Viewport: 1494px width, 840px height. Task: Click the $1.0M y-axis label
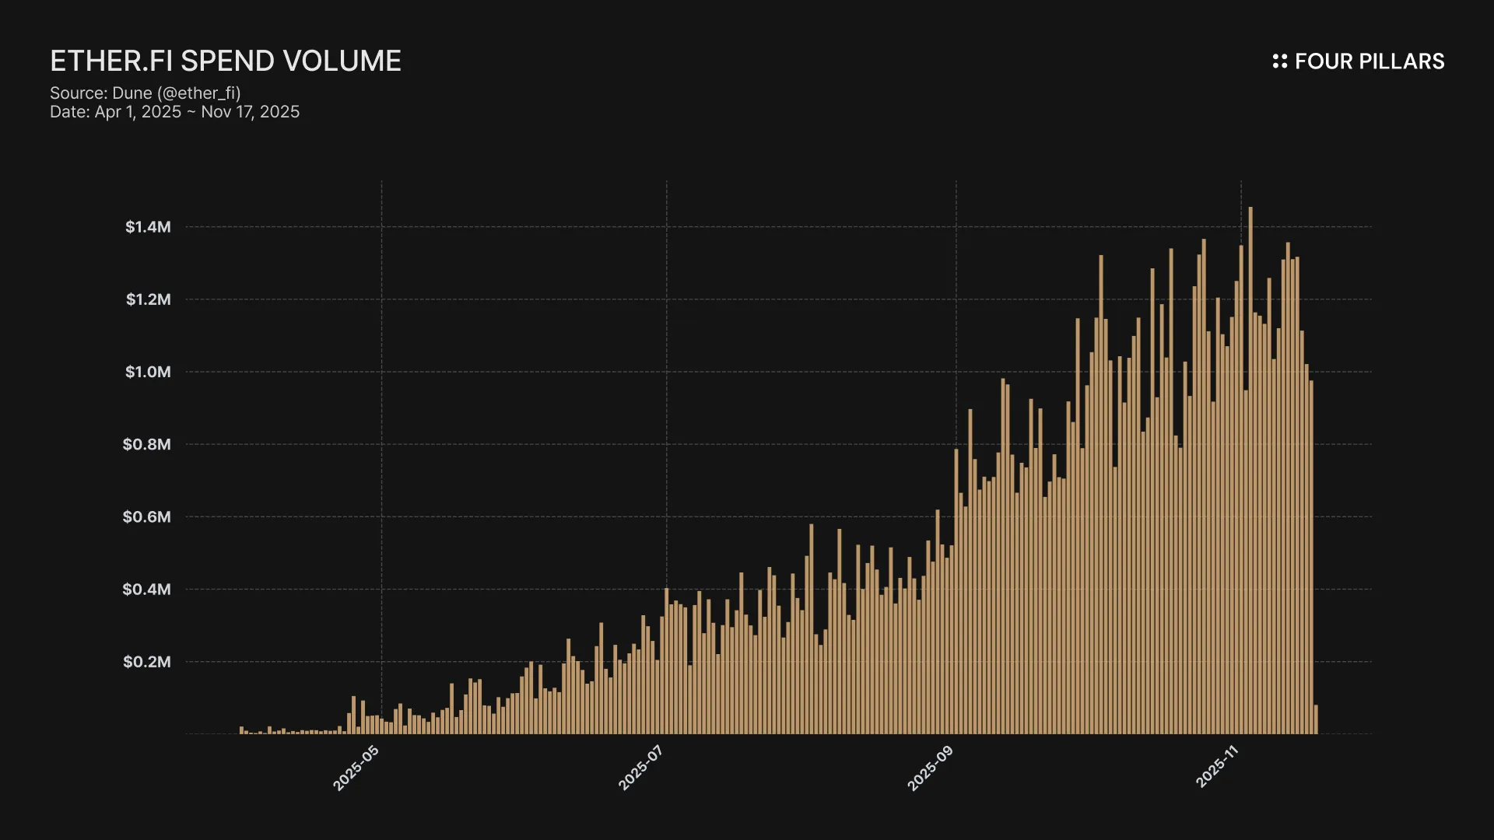coord(148,372)
